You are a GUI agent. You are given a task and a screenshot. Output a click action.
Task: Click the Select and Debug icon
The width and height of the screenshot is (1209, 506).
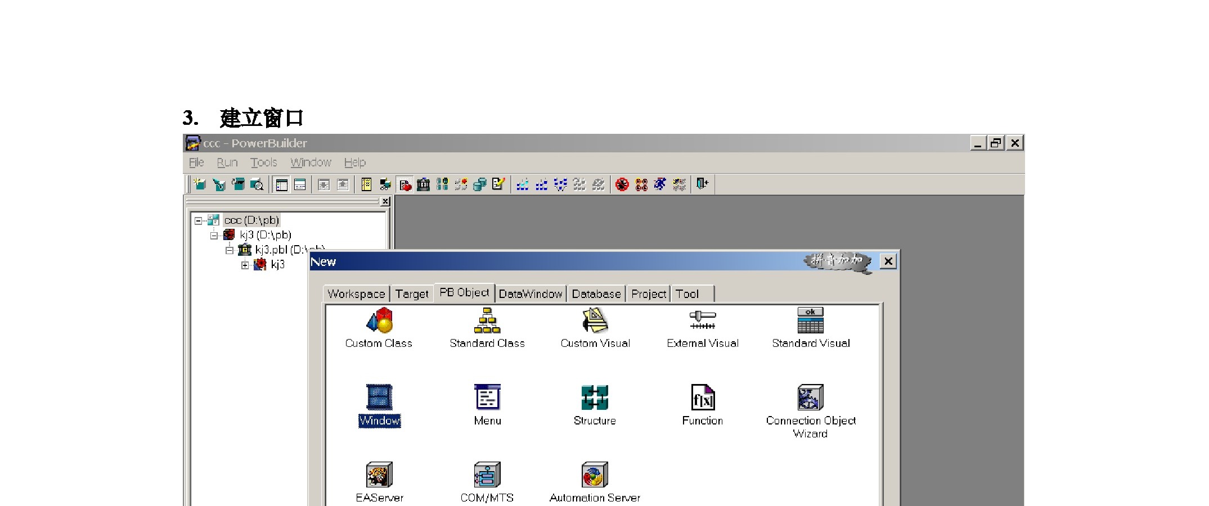click(x=641, y=184)
